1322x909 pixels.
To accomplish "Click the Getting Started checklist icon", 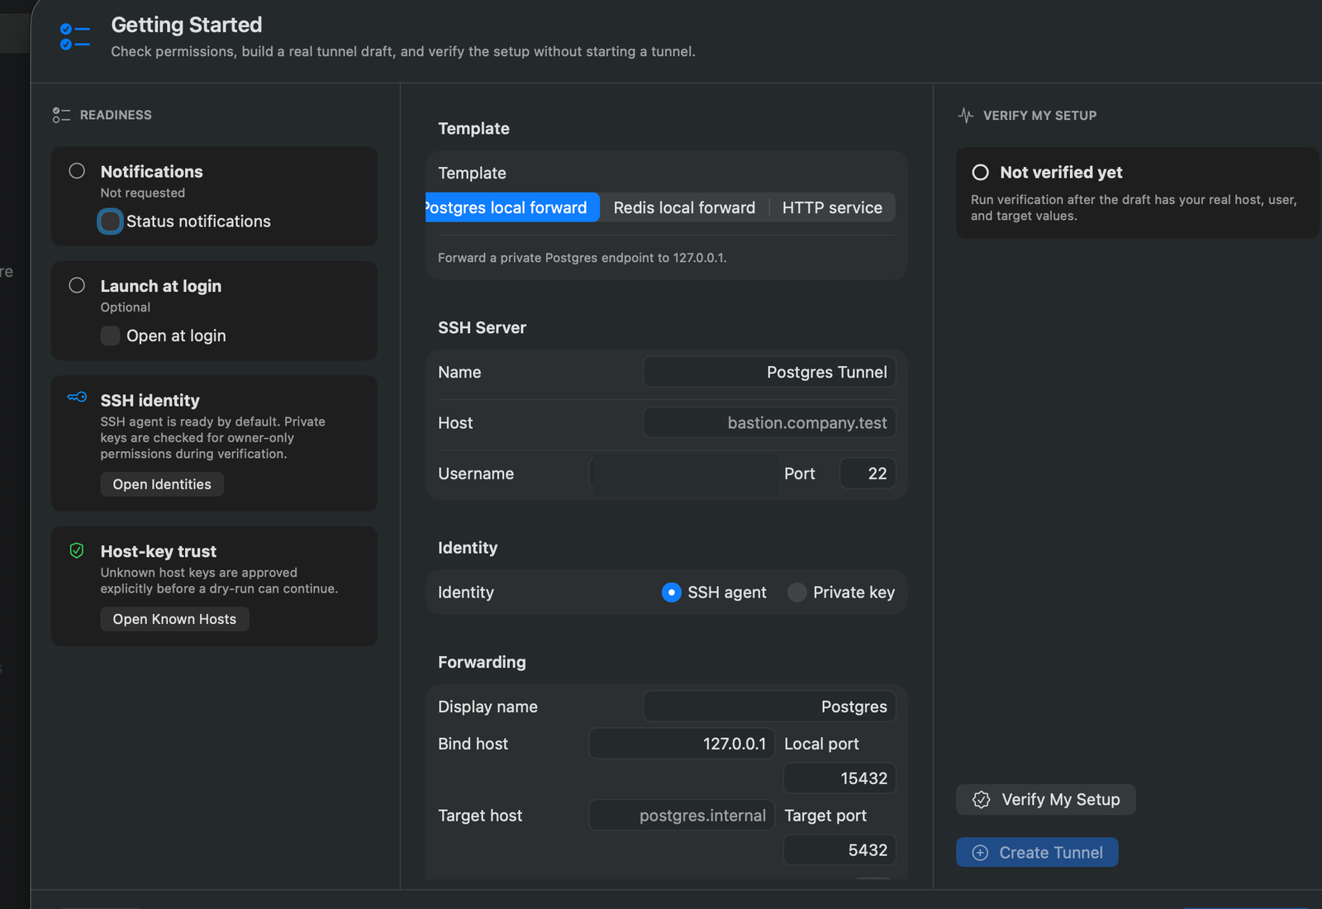I will [74, 37].
